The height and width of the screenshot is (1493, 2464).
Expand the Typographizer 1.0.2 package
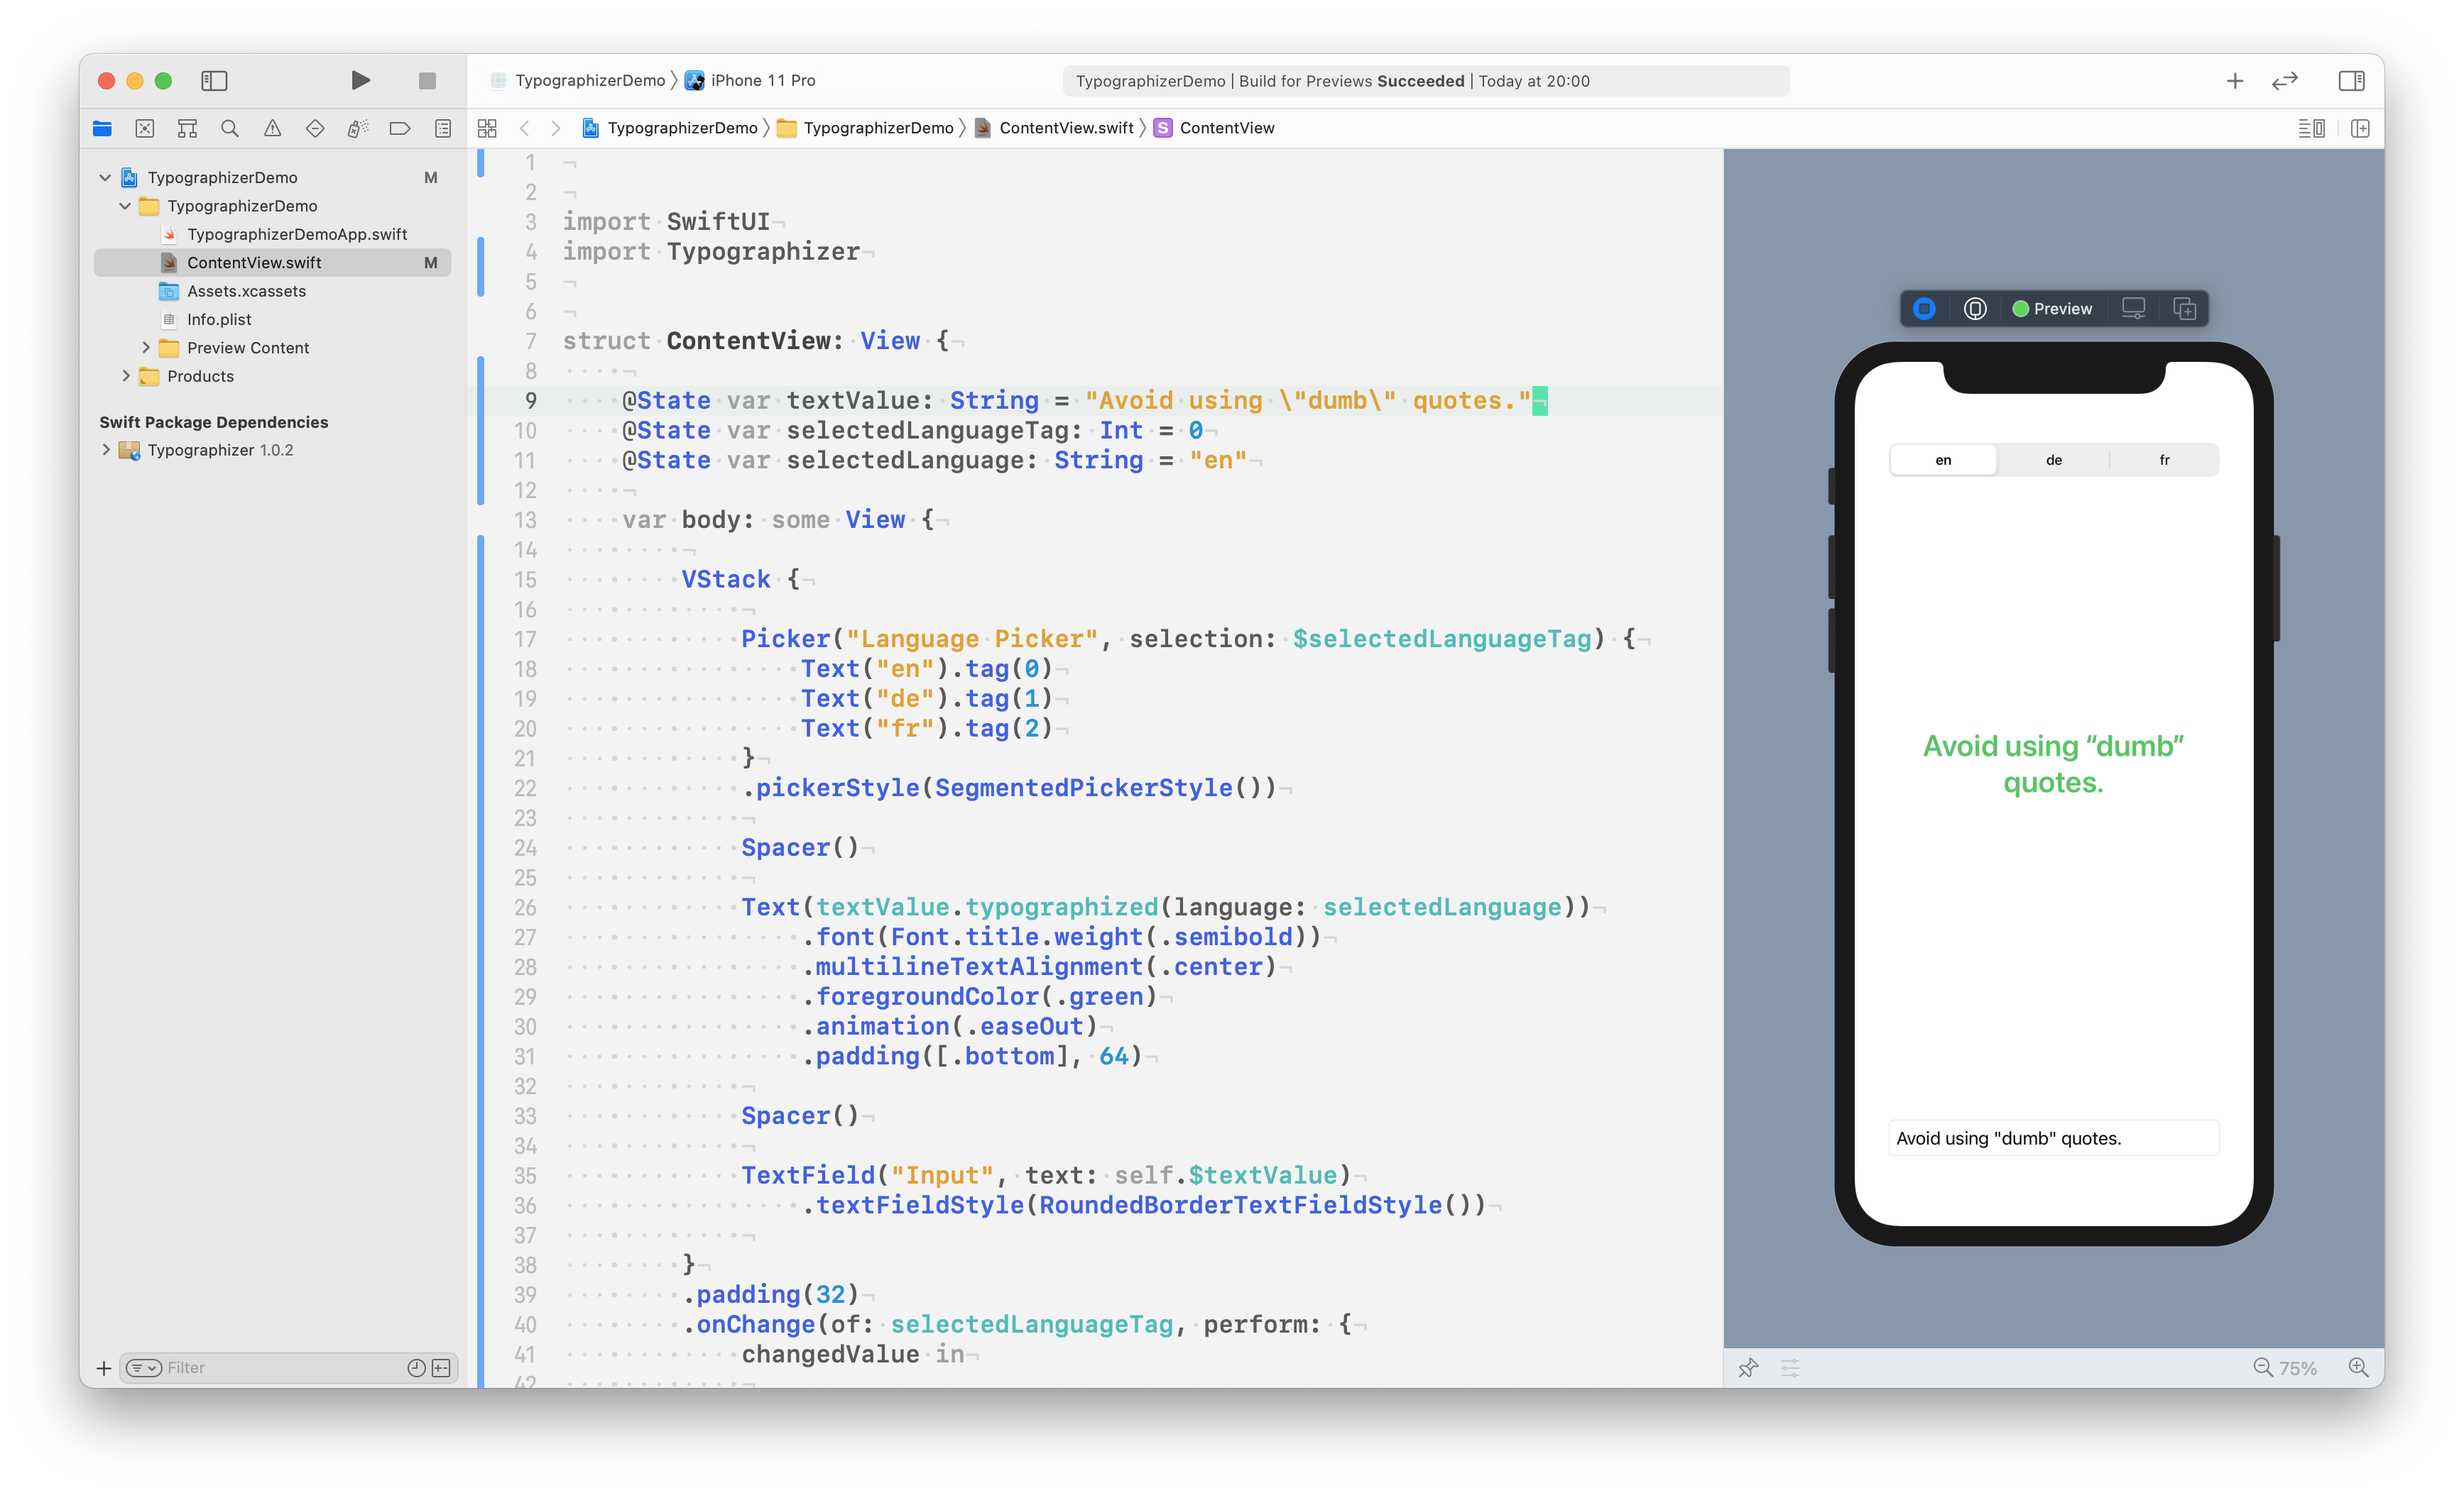coord(106,450)
